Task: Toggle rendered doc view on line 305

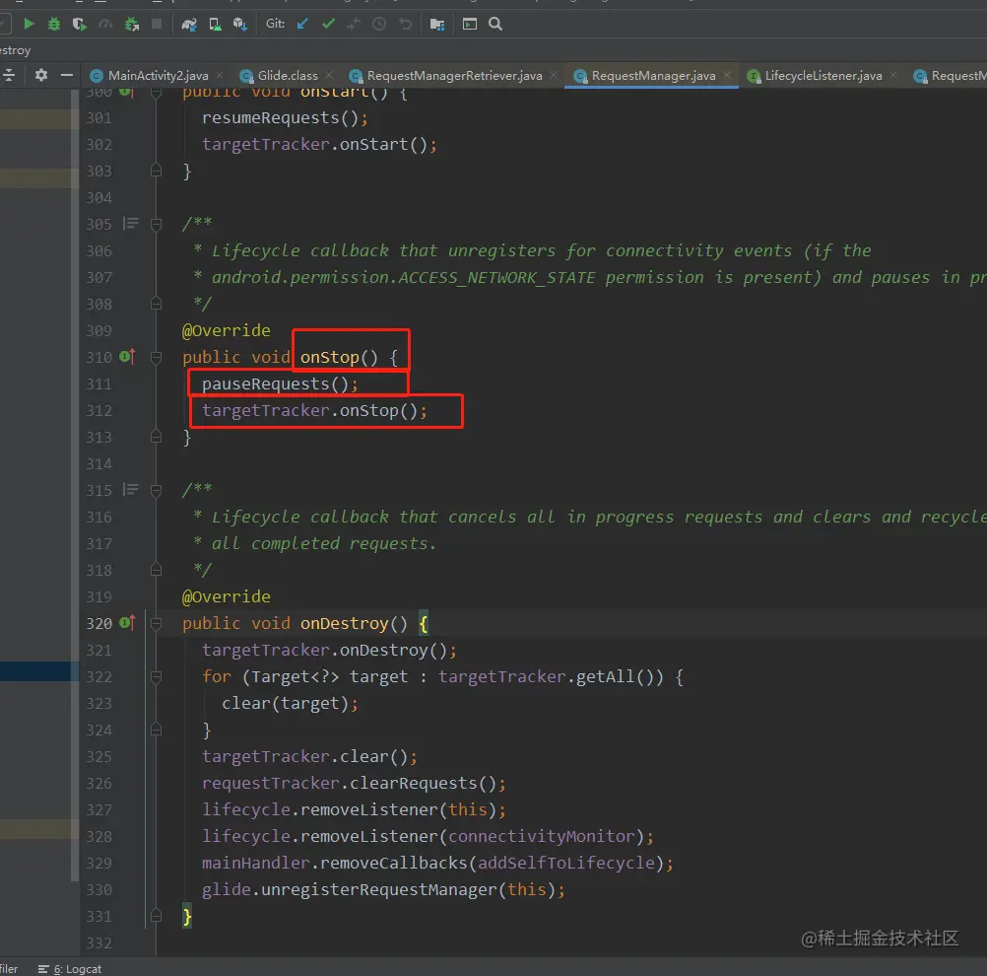Action: click(131, 223)
